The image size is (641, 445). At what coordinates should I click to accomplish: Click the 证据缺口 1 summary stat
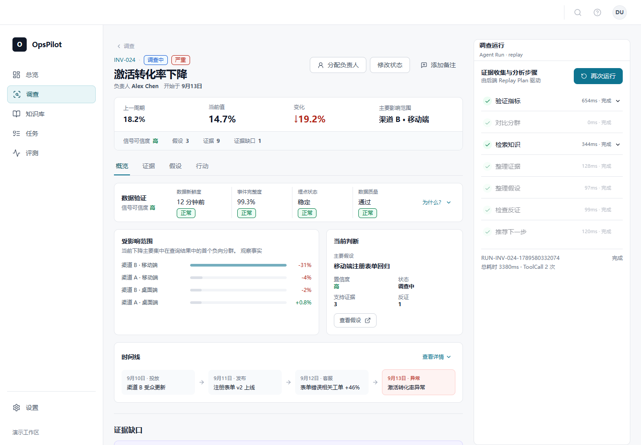(247, 141)
